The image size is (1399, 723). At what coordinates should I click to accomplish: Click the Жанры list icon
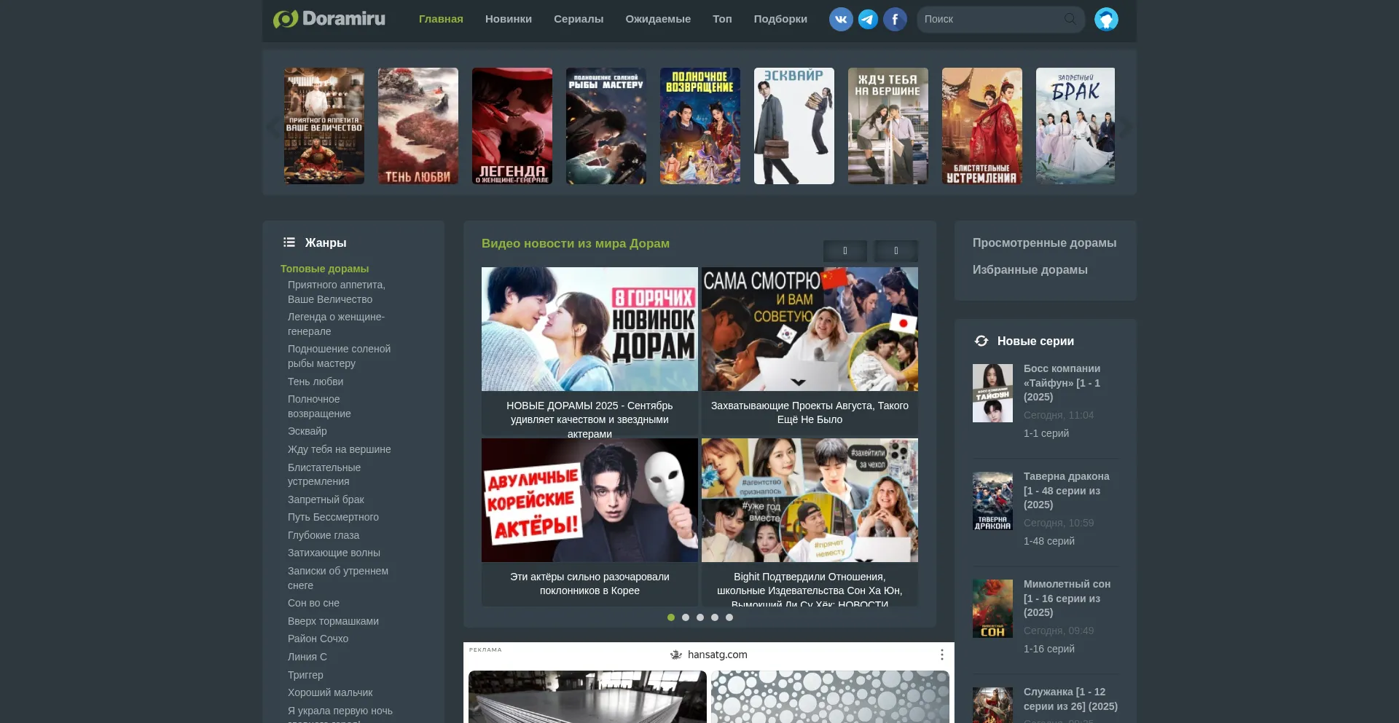[289, 242]
